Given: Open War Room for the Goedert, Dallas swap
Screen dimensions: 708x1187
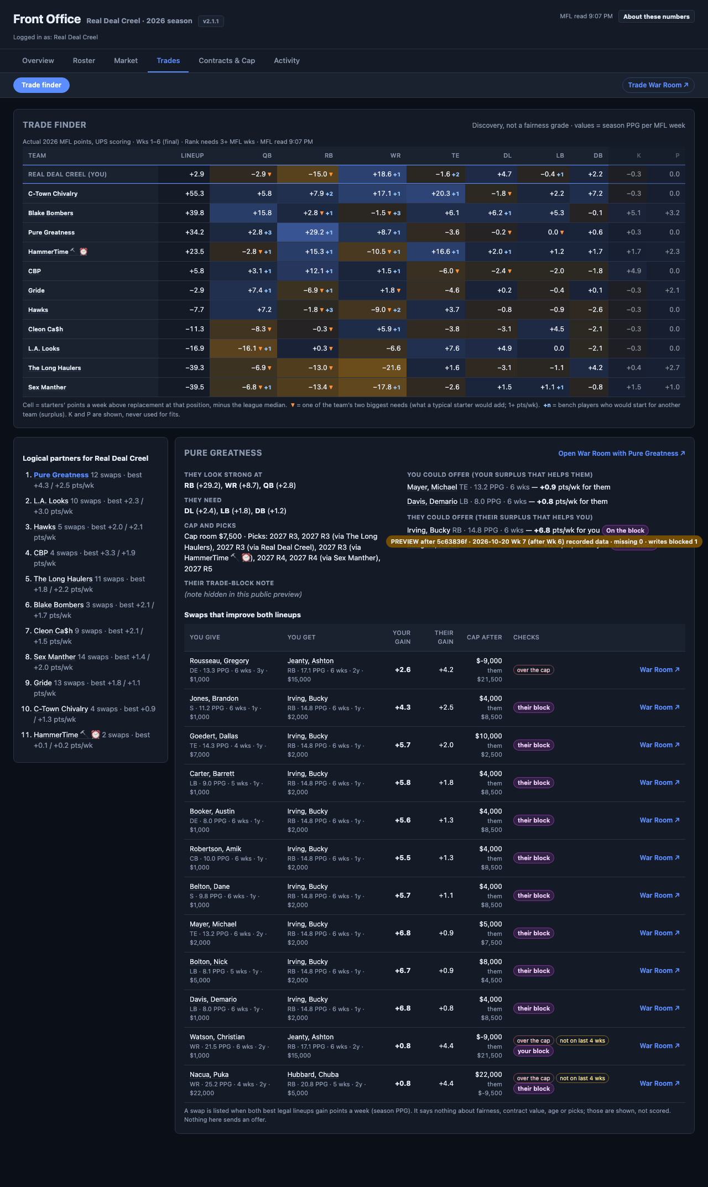Looking at the screenshot, I should 660,745.
